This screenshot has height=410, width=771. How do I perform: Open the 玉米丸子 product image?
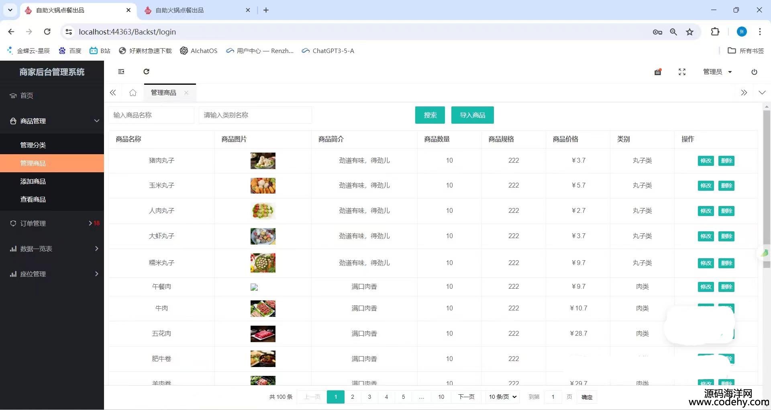[x=263, y=186]
